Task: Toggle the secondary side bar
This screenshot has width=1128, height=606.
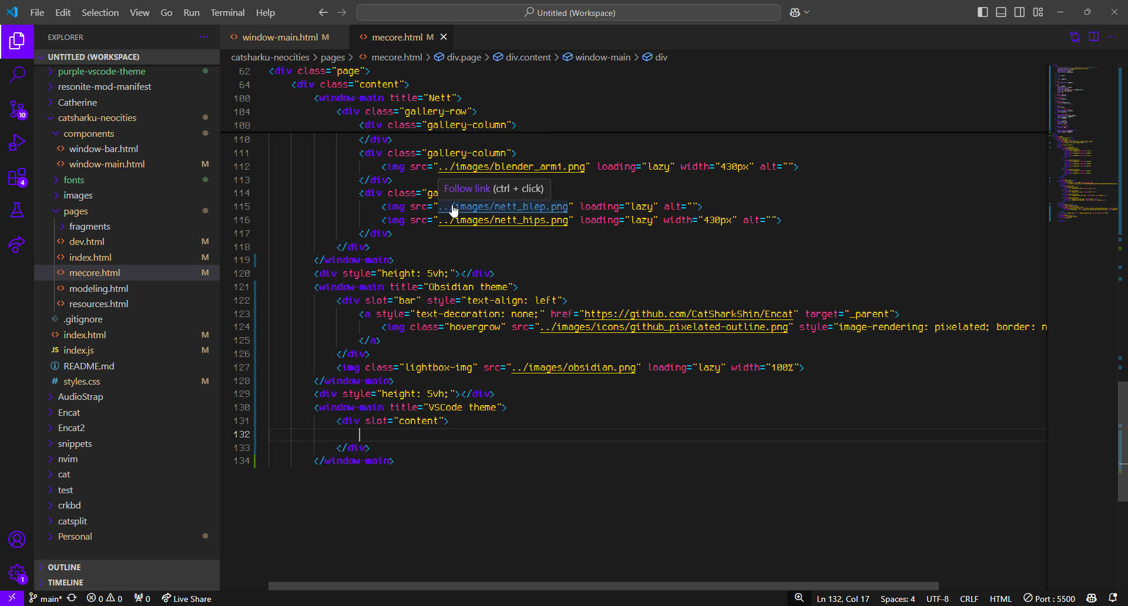Action: [1020, 12]
